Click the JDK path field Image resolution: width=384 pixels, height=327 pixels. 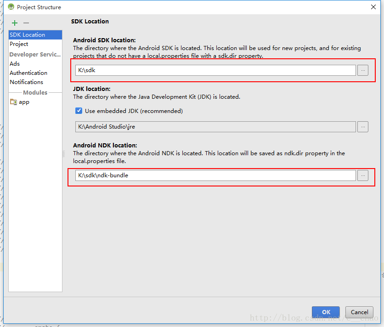coord(215,127)
